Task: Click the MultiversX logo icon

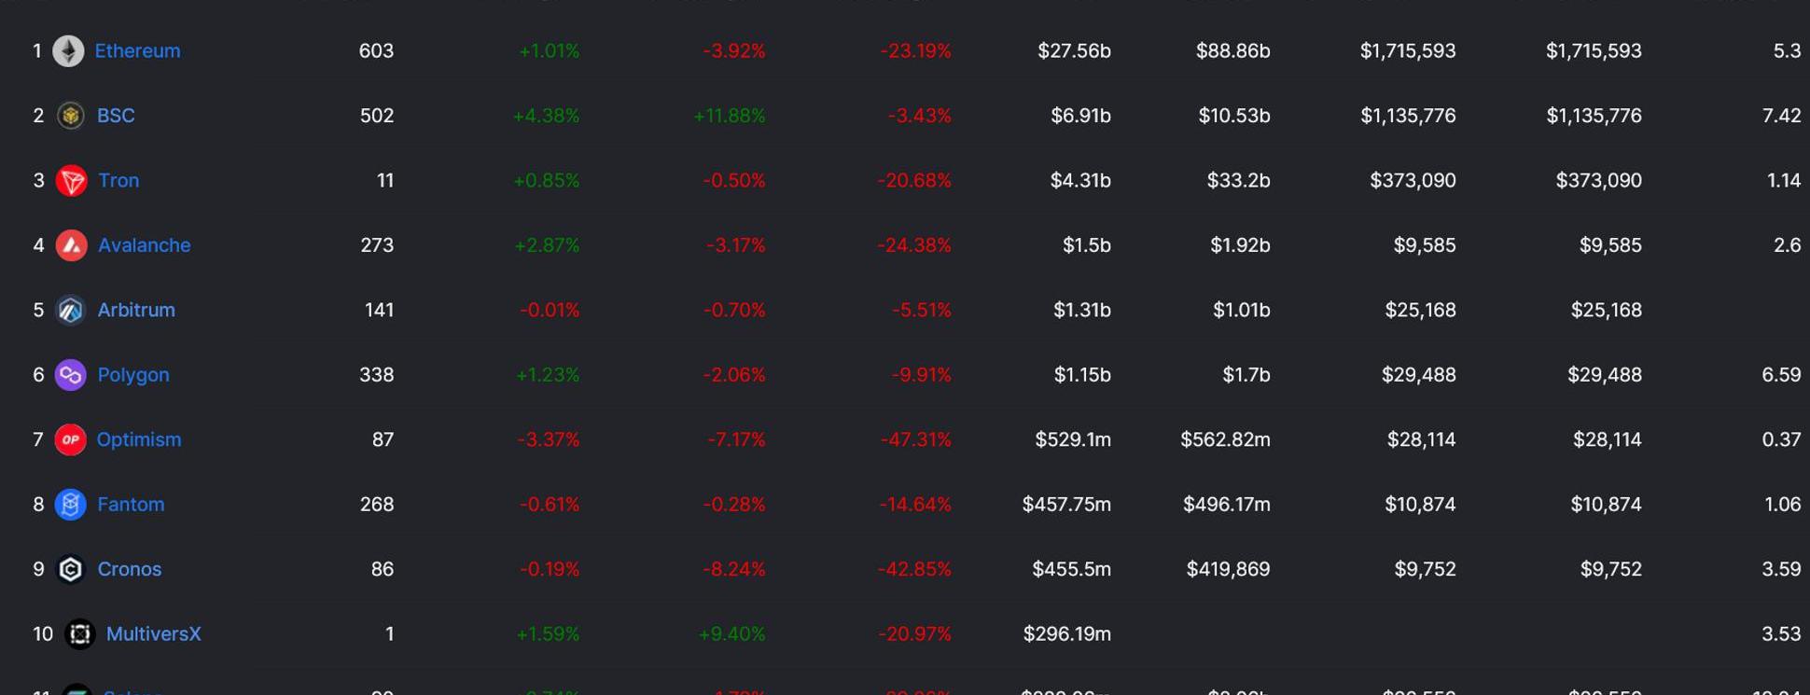Action: [x=79, y=634]
